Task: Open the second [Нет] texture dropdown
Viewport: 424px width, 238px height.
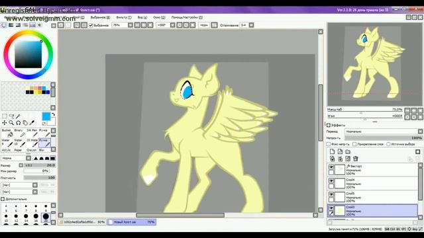Action: coord(19,192)
